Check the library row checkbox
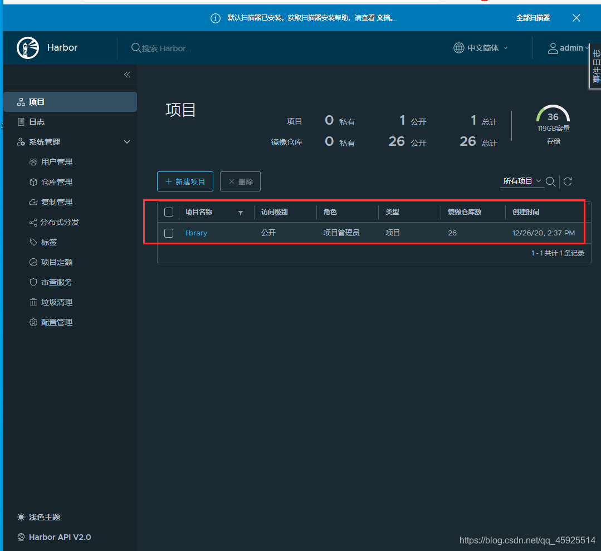The image size is (601, 551). click(169, 233)
